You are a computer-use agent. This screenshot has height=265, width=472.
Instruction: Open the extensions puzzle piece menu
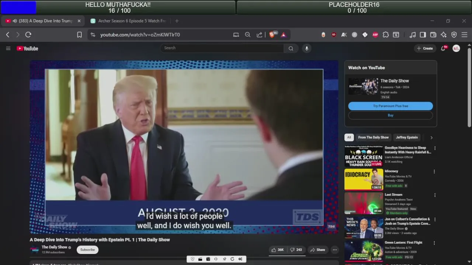pos(386,35)
